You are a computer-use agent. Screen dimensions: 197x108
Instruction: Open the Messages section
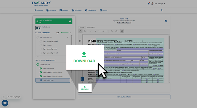(64, 10)
